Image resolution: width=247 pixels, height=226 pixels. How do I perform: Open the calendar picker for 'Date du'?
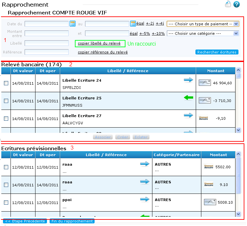73,24
